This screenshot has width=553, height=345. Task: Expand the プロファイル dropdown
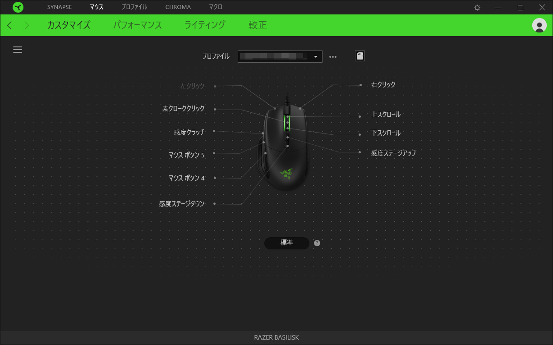tap(280, 56)
